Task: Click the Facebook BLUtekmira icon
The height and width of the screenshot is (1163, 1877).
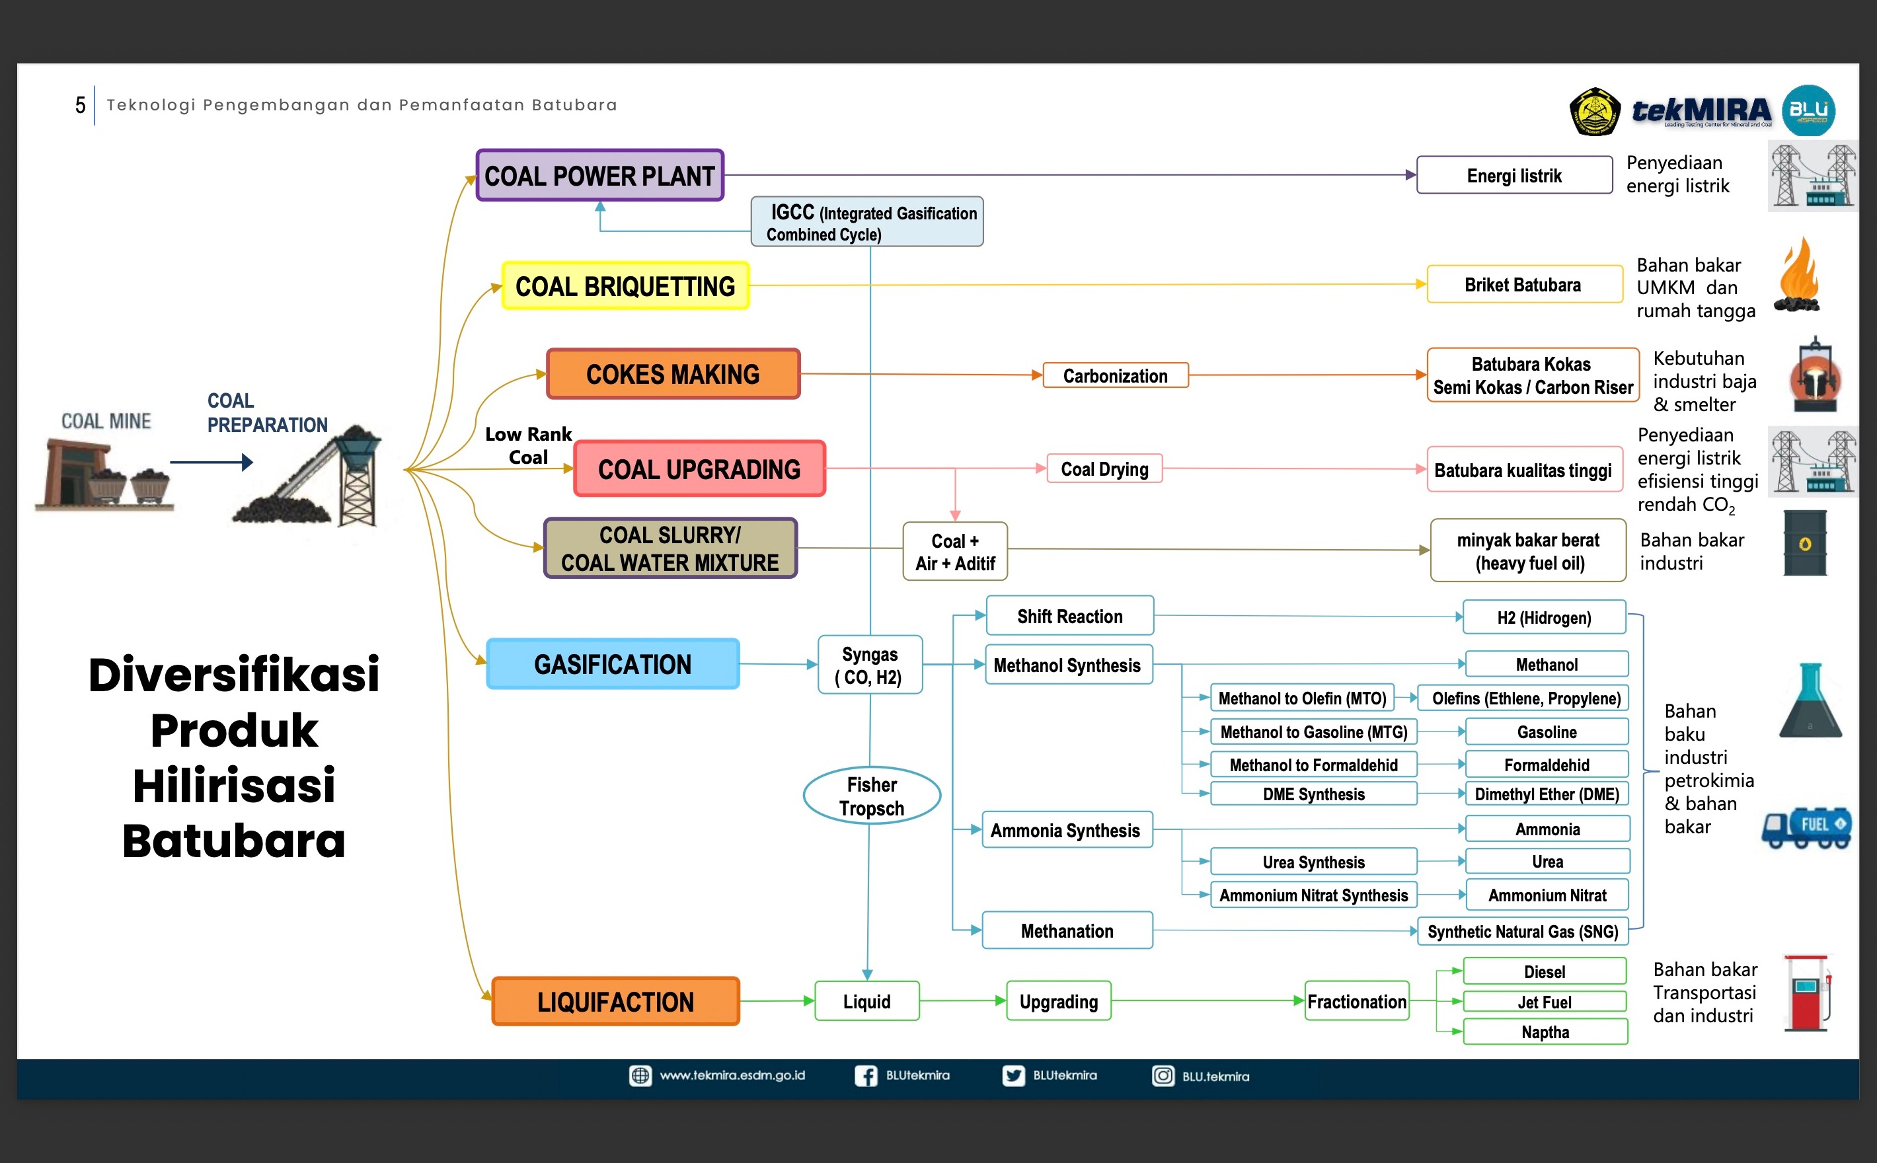Action: (x=865, y=1075)
